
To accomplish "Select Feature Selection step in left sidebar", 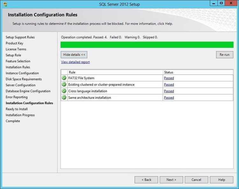I will [x=18, y=61].
